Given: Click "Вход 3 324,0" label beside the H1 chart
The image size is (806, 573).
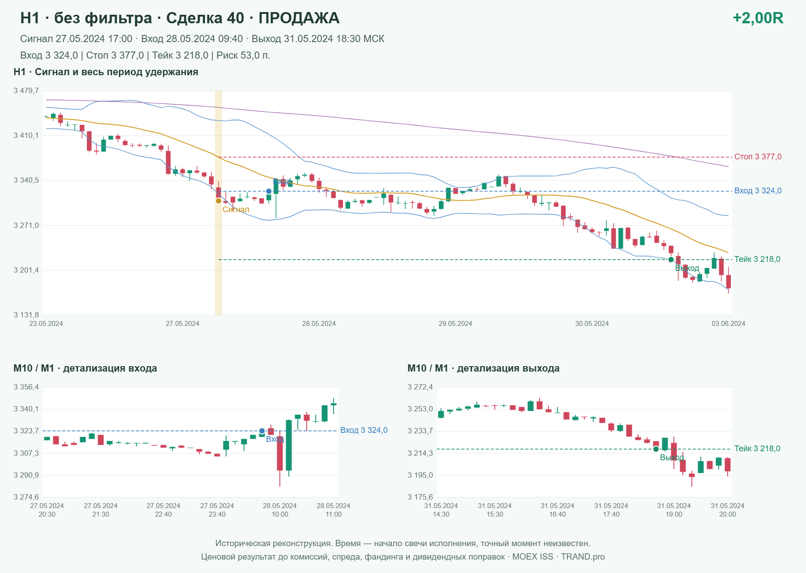Looking at the screenshot, I should tap(758, 191).
